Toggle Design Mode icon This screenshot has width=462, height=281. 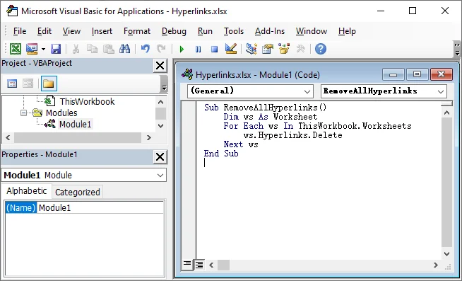point(231,49)
